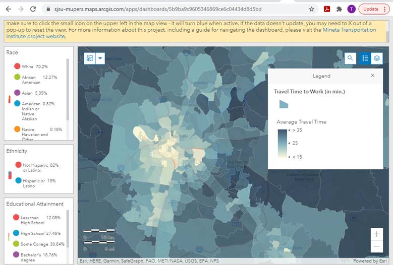Select the White 70.2% text
The width and height of the screenshot is (393, 265).
(35, 67)
